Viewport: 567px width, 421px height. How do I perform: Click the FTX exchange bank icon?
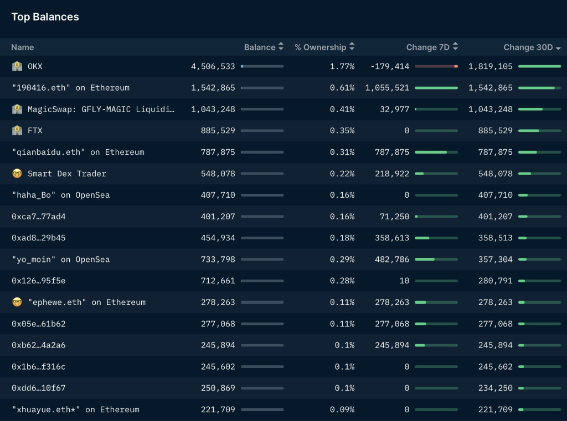coord(17,130)
